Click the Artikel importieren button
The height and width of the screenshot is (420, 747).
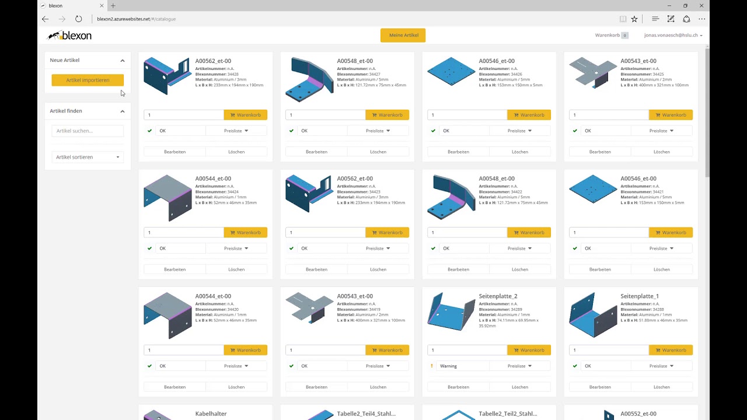[88, 80]
